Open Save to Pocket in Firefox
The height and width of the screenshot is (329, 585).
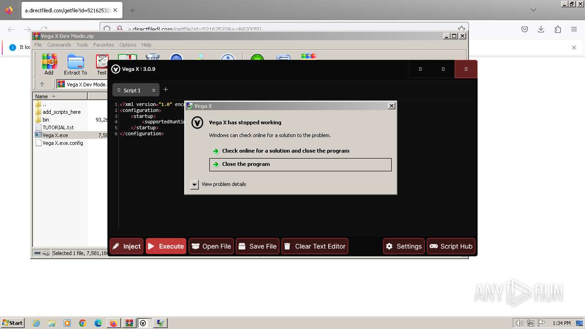click(525, 29)
